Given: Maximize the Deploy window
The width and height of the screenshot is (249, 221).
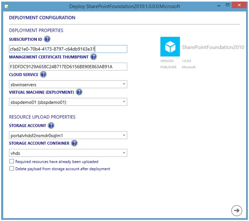Looking at the screenshot, I should click(227, 5).
